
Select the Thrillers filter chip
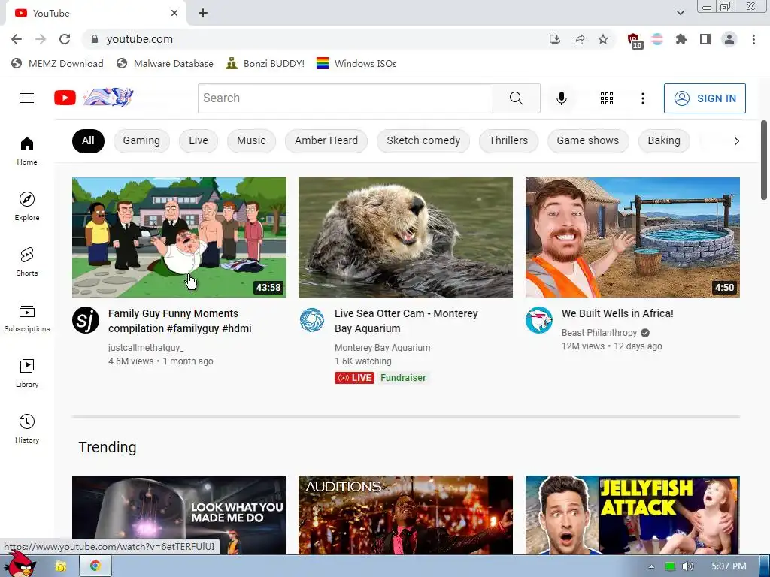coord(508,140)
